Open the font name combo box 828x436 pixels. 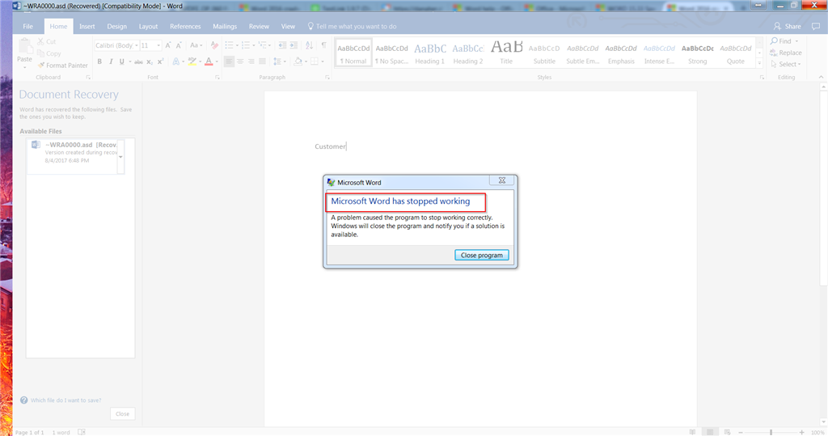coord(116,45)
